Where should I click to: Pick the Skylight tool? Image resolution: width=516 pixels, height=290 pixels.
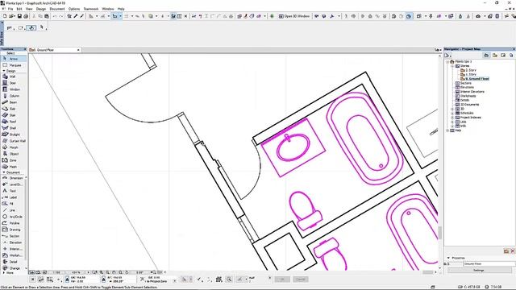[14, 135]
